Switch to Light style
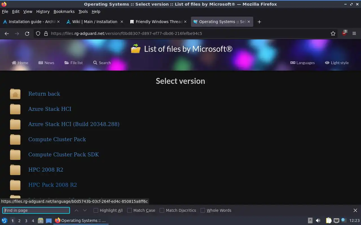The height and width of the screenshot is (225, 361). [337, 63]
